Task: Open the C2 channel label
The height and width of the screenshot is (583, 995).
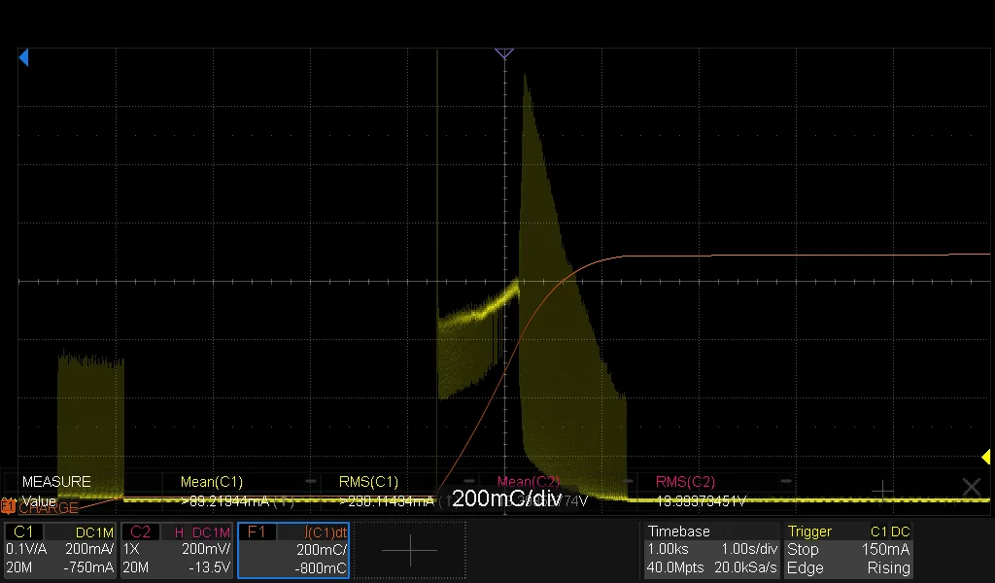Action: point(140,532)
